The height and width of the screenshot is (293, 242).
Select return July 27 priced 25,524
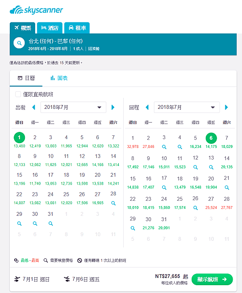pyautogui.click(x=211, y=203)
